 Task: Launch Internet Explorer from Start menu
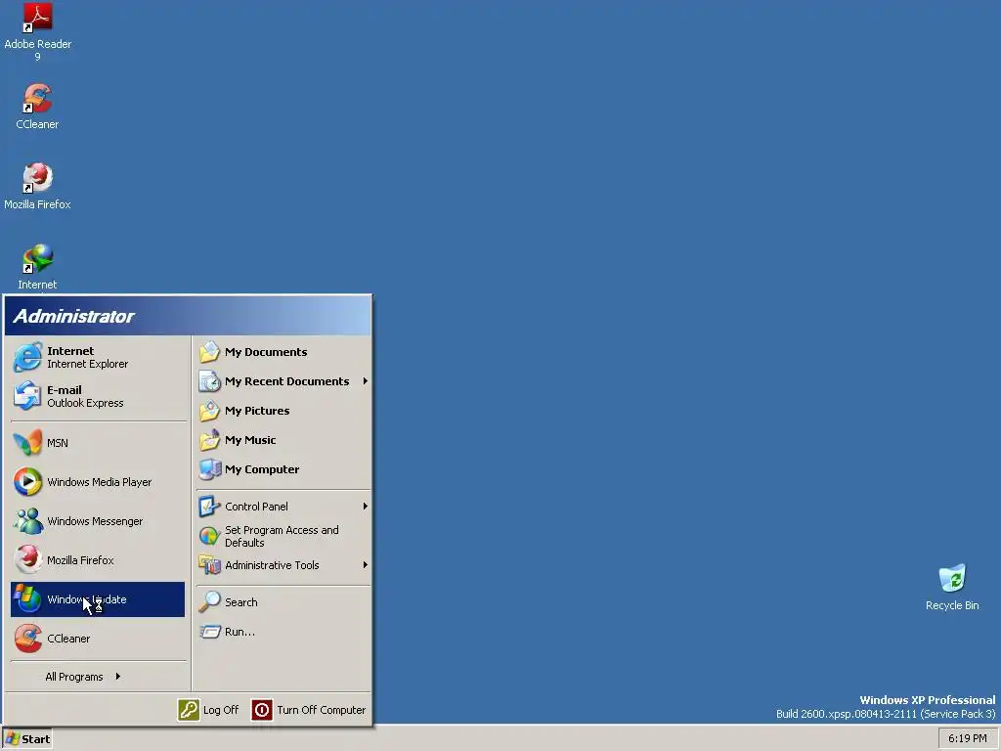98,357
